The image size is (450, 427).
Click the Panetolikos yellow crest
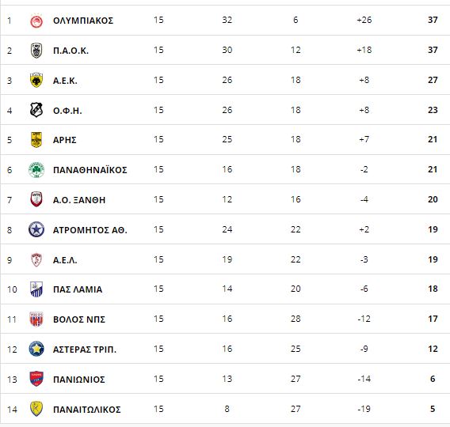pos(36,409)
